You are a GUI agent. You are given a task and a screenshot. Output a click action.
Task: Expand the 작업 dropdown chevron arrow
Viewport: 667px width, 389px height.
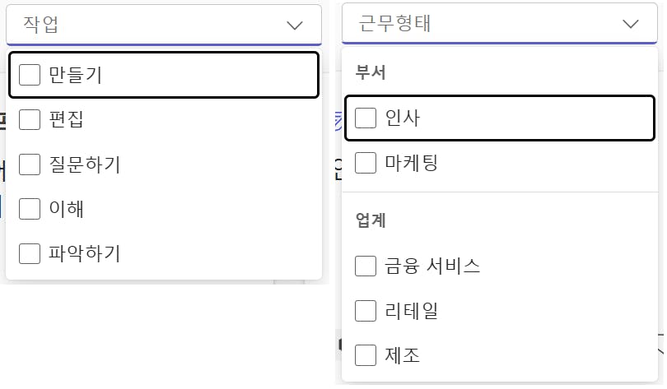[x=295, y=25]
